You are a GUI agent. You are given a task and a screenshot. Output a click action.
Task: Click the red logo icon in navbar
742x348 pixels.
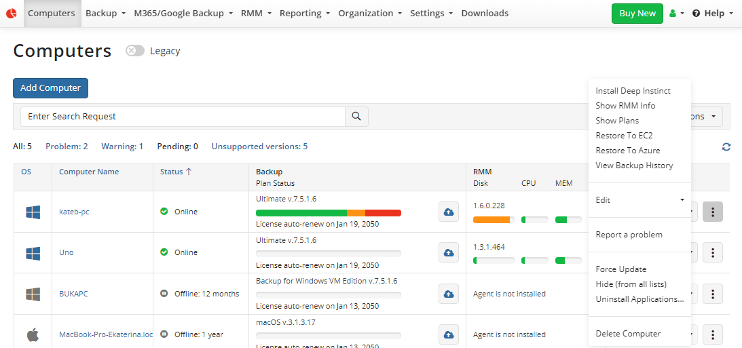pyautogui.click(x=12, y=14)
